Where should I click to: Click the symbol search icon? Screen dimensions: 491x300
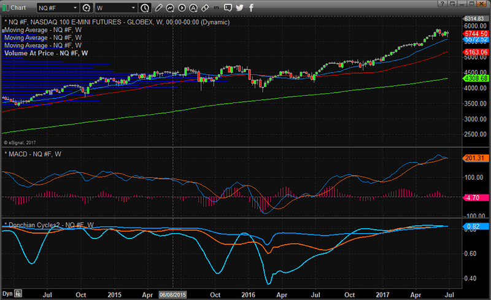[87, 8]
